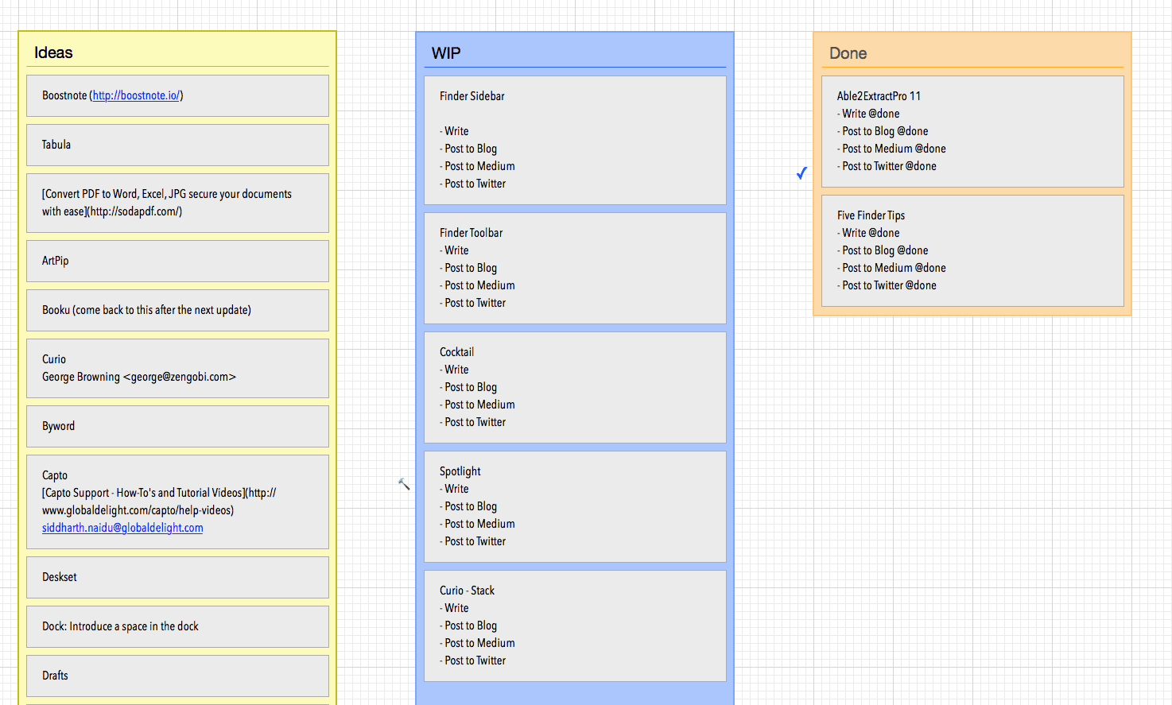Click the Finder Toolbar card title
Viewport: 1172px width, 705px height.
472,233
